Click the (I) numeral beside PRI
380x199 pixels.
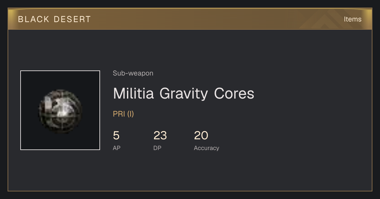130,114
